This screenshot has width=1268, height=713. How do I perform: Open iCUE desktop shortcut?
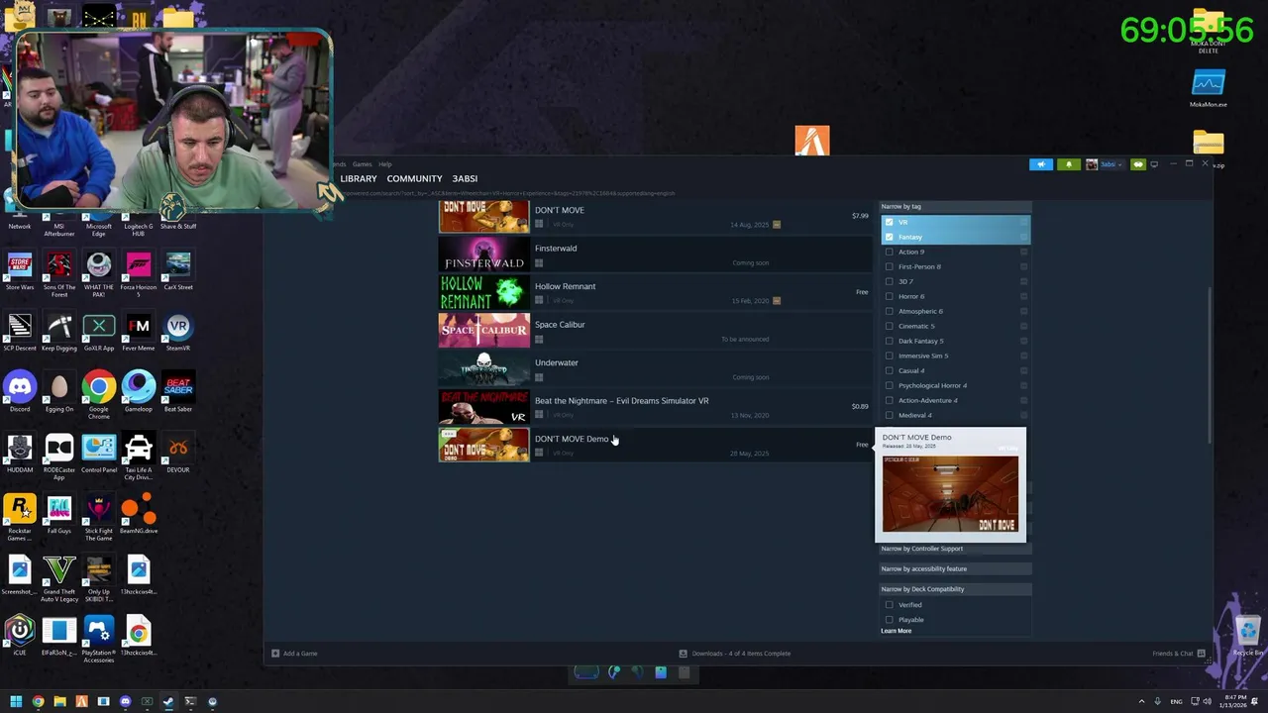[20, 636]
